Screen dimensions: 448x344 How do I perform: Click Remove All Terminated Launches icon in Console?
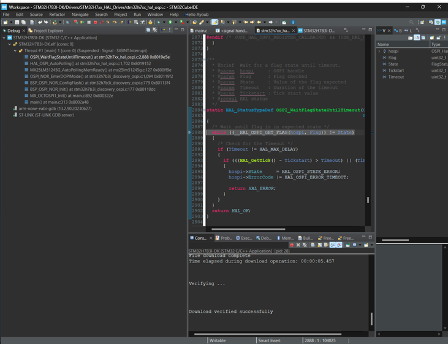coord(305,245)
